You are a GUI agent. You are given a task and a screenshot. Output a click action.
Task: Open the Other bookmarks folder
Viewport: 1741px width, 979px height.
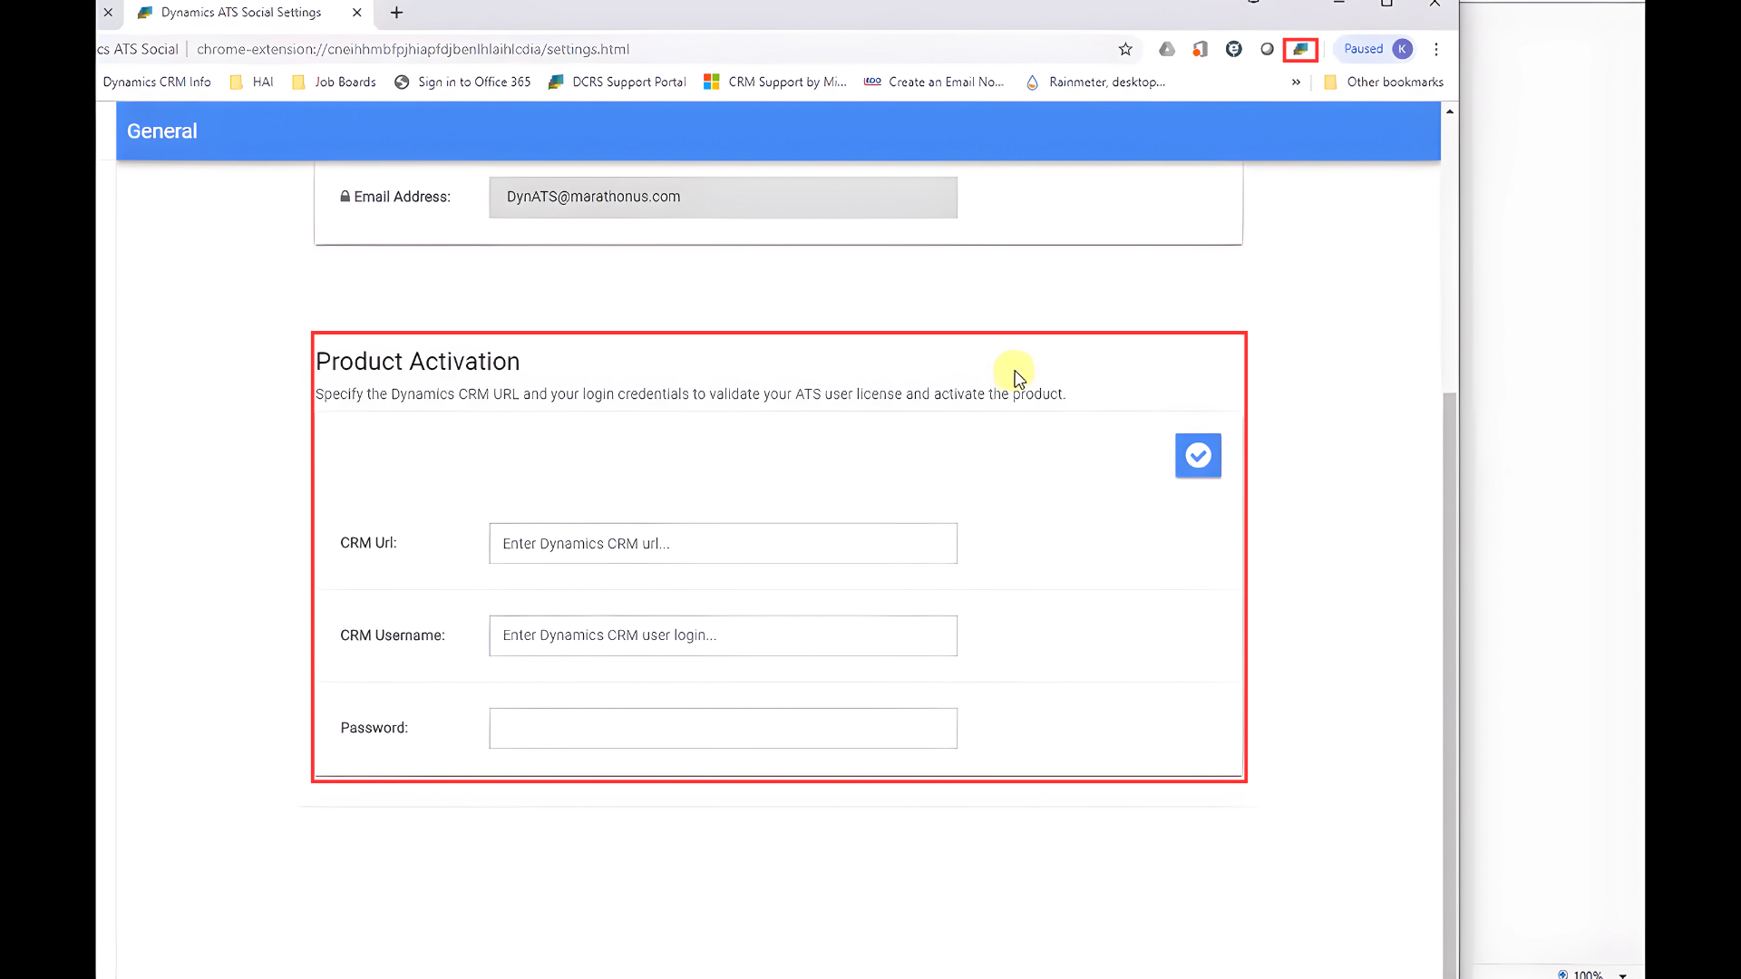click(1384, 82)
